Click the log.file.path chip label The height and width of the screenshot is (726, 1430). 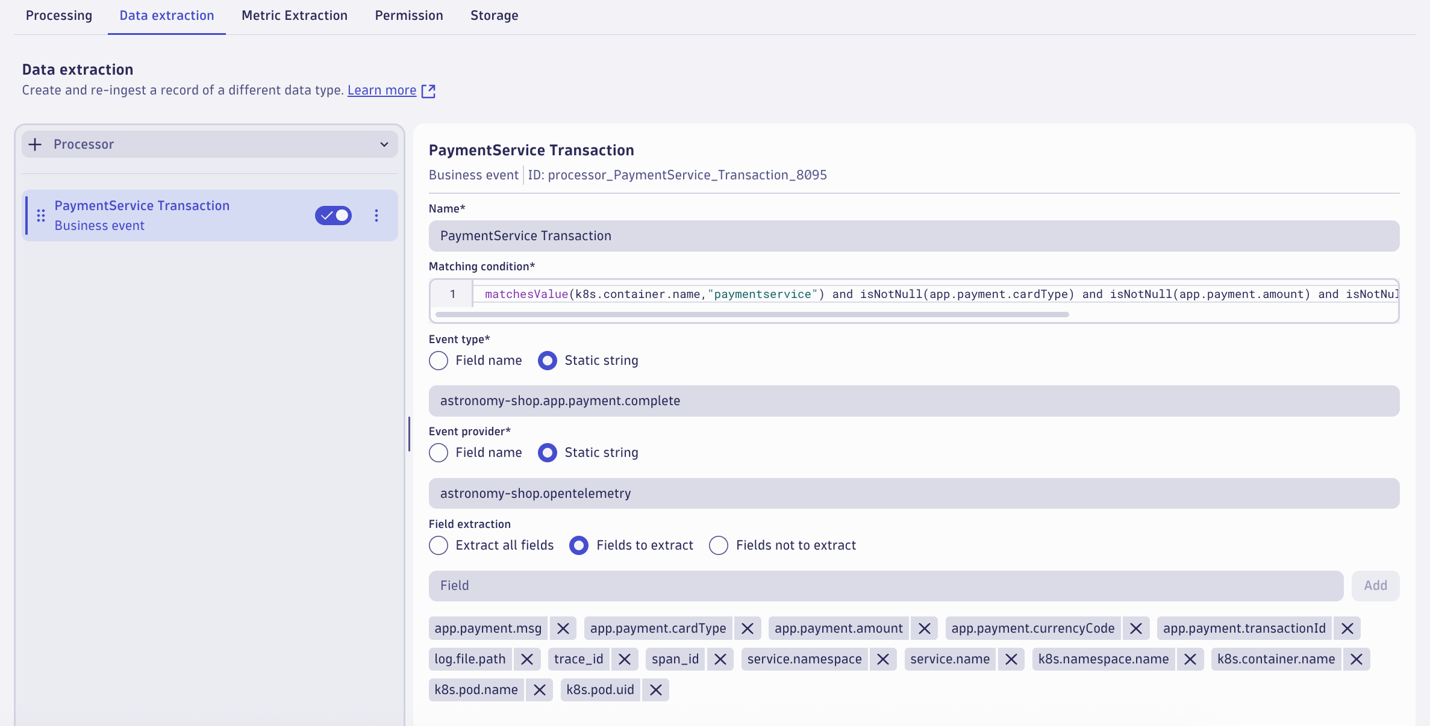pos(470,659)
